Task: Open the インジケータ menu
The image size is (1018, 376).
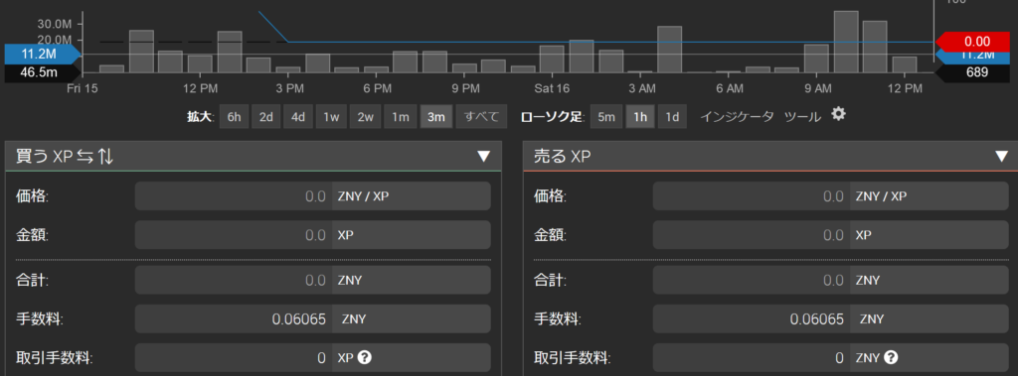Action: [737, 117]
